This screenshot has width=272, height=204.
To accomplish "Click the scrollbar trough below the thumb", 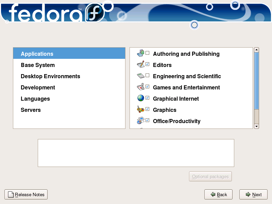I will pos(256,117).
